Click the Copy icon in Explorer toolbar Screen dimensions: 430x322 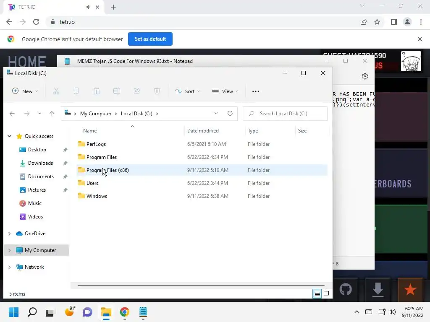(76, 91)
